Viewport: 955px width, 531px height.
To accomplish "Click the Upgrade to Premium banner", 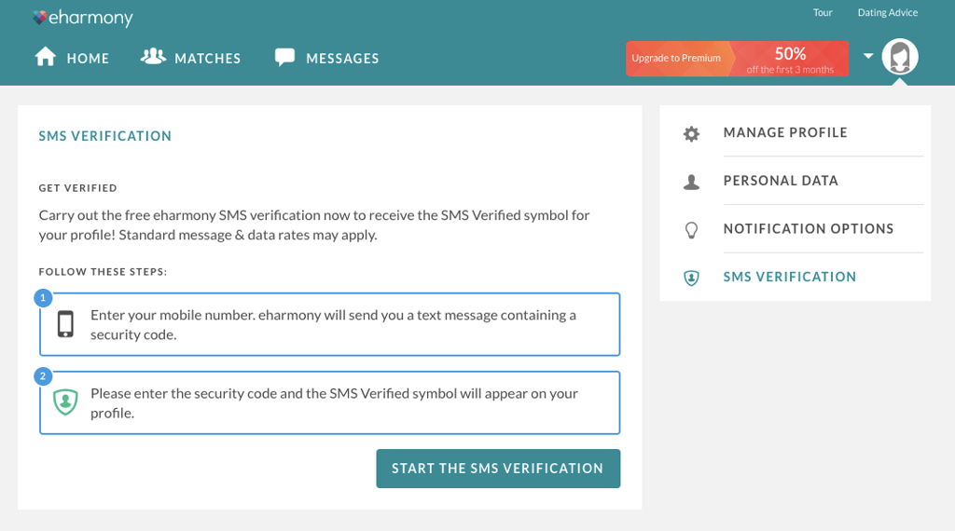I will [737, 58].
